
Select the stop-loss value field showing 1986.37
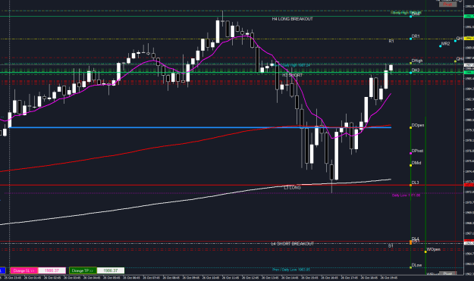click(52, 270)
